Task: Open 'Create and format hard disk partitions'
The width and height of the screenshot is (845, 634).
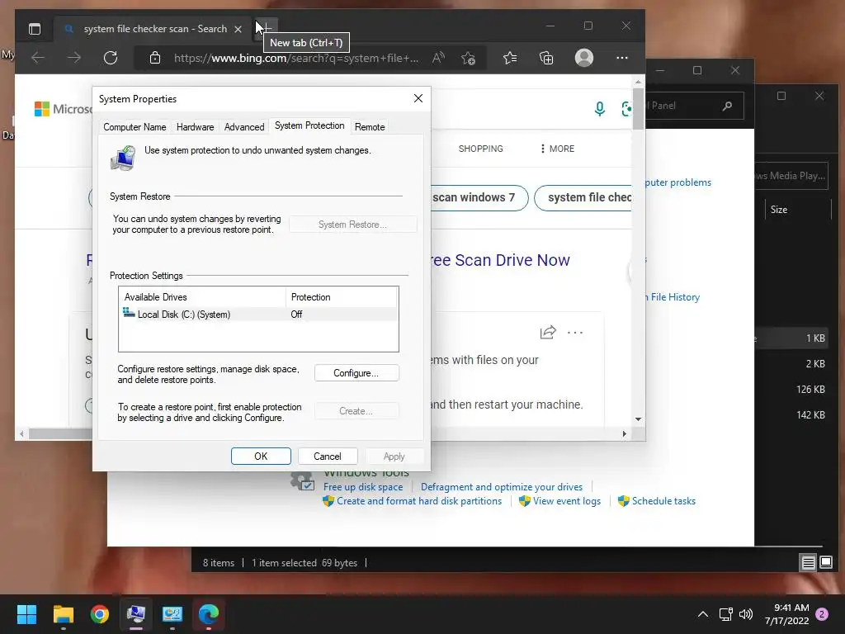Action: [x=418, y=501]
